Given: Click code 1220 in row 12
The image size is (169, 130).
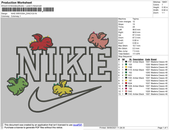Looking at the screenshot, I should tap(148, 91).
